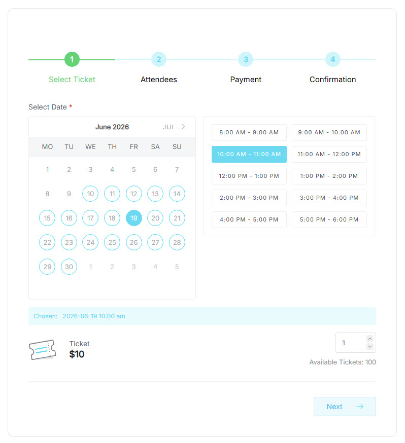Pick June 30 on the calendar
Screen dimensions: 405x443
point(69,267)
